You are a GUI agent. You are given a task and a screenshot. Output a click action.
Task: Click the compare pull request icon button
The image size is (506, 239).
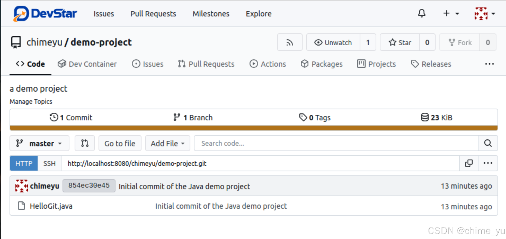tap(85, 143)
